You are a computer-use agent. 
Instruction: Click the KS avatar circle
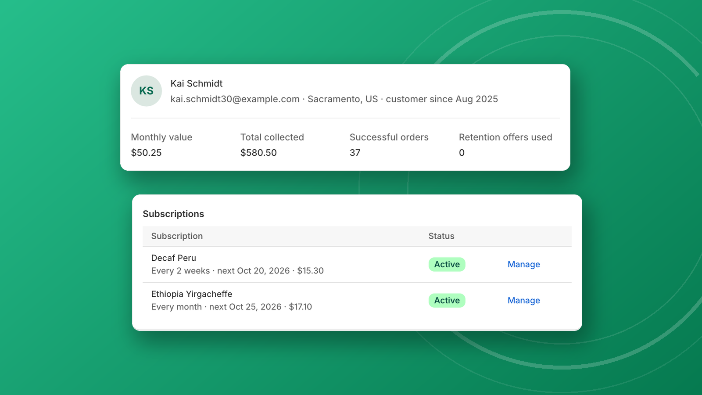[146, 91]
